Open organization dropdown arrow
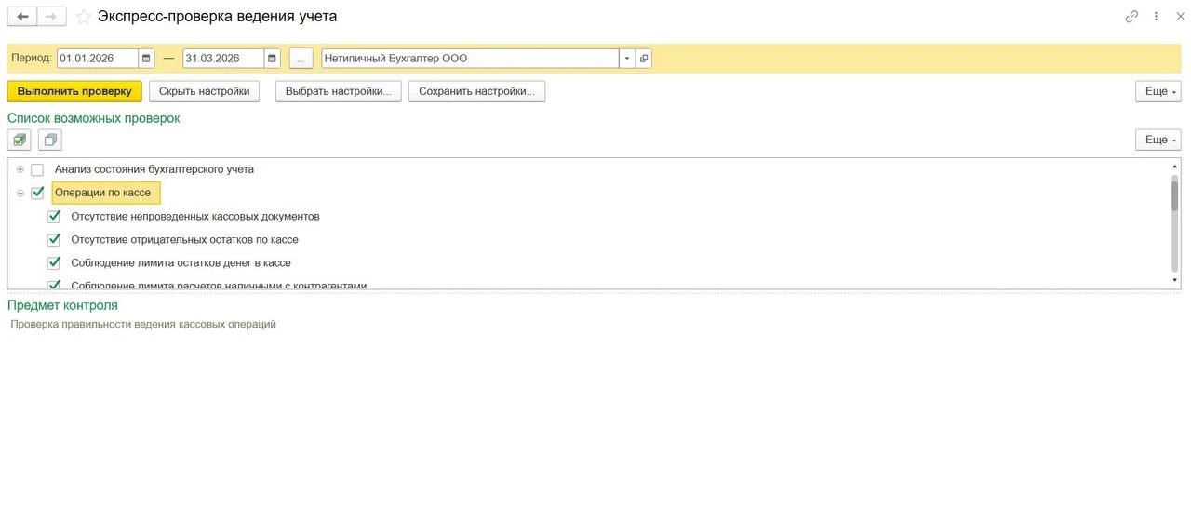This screenshot has height=509, width=1191. (627, 59)
